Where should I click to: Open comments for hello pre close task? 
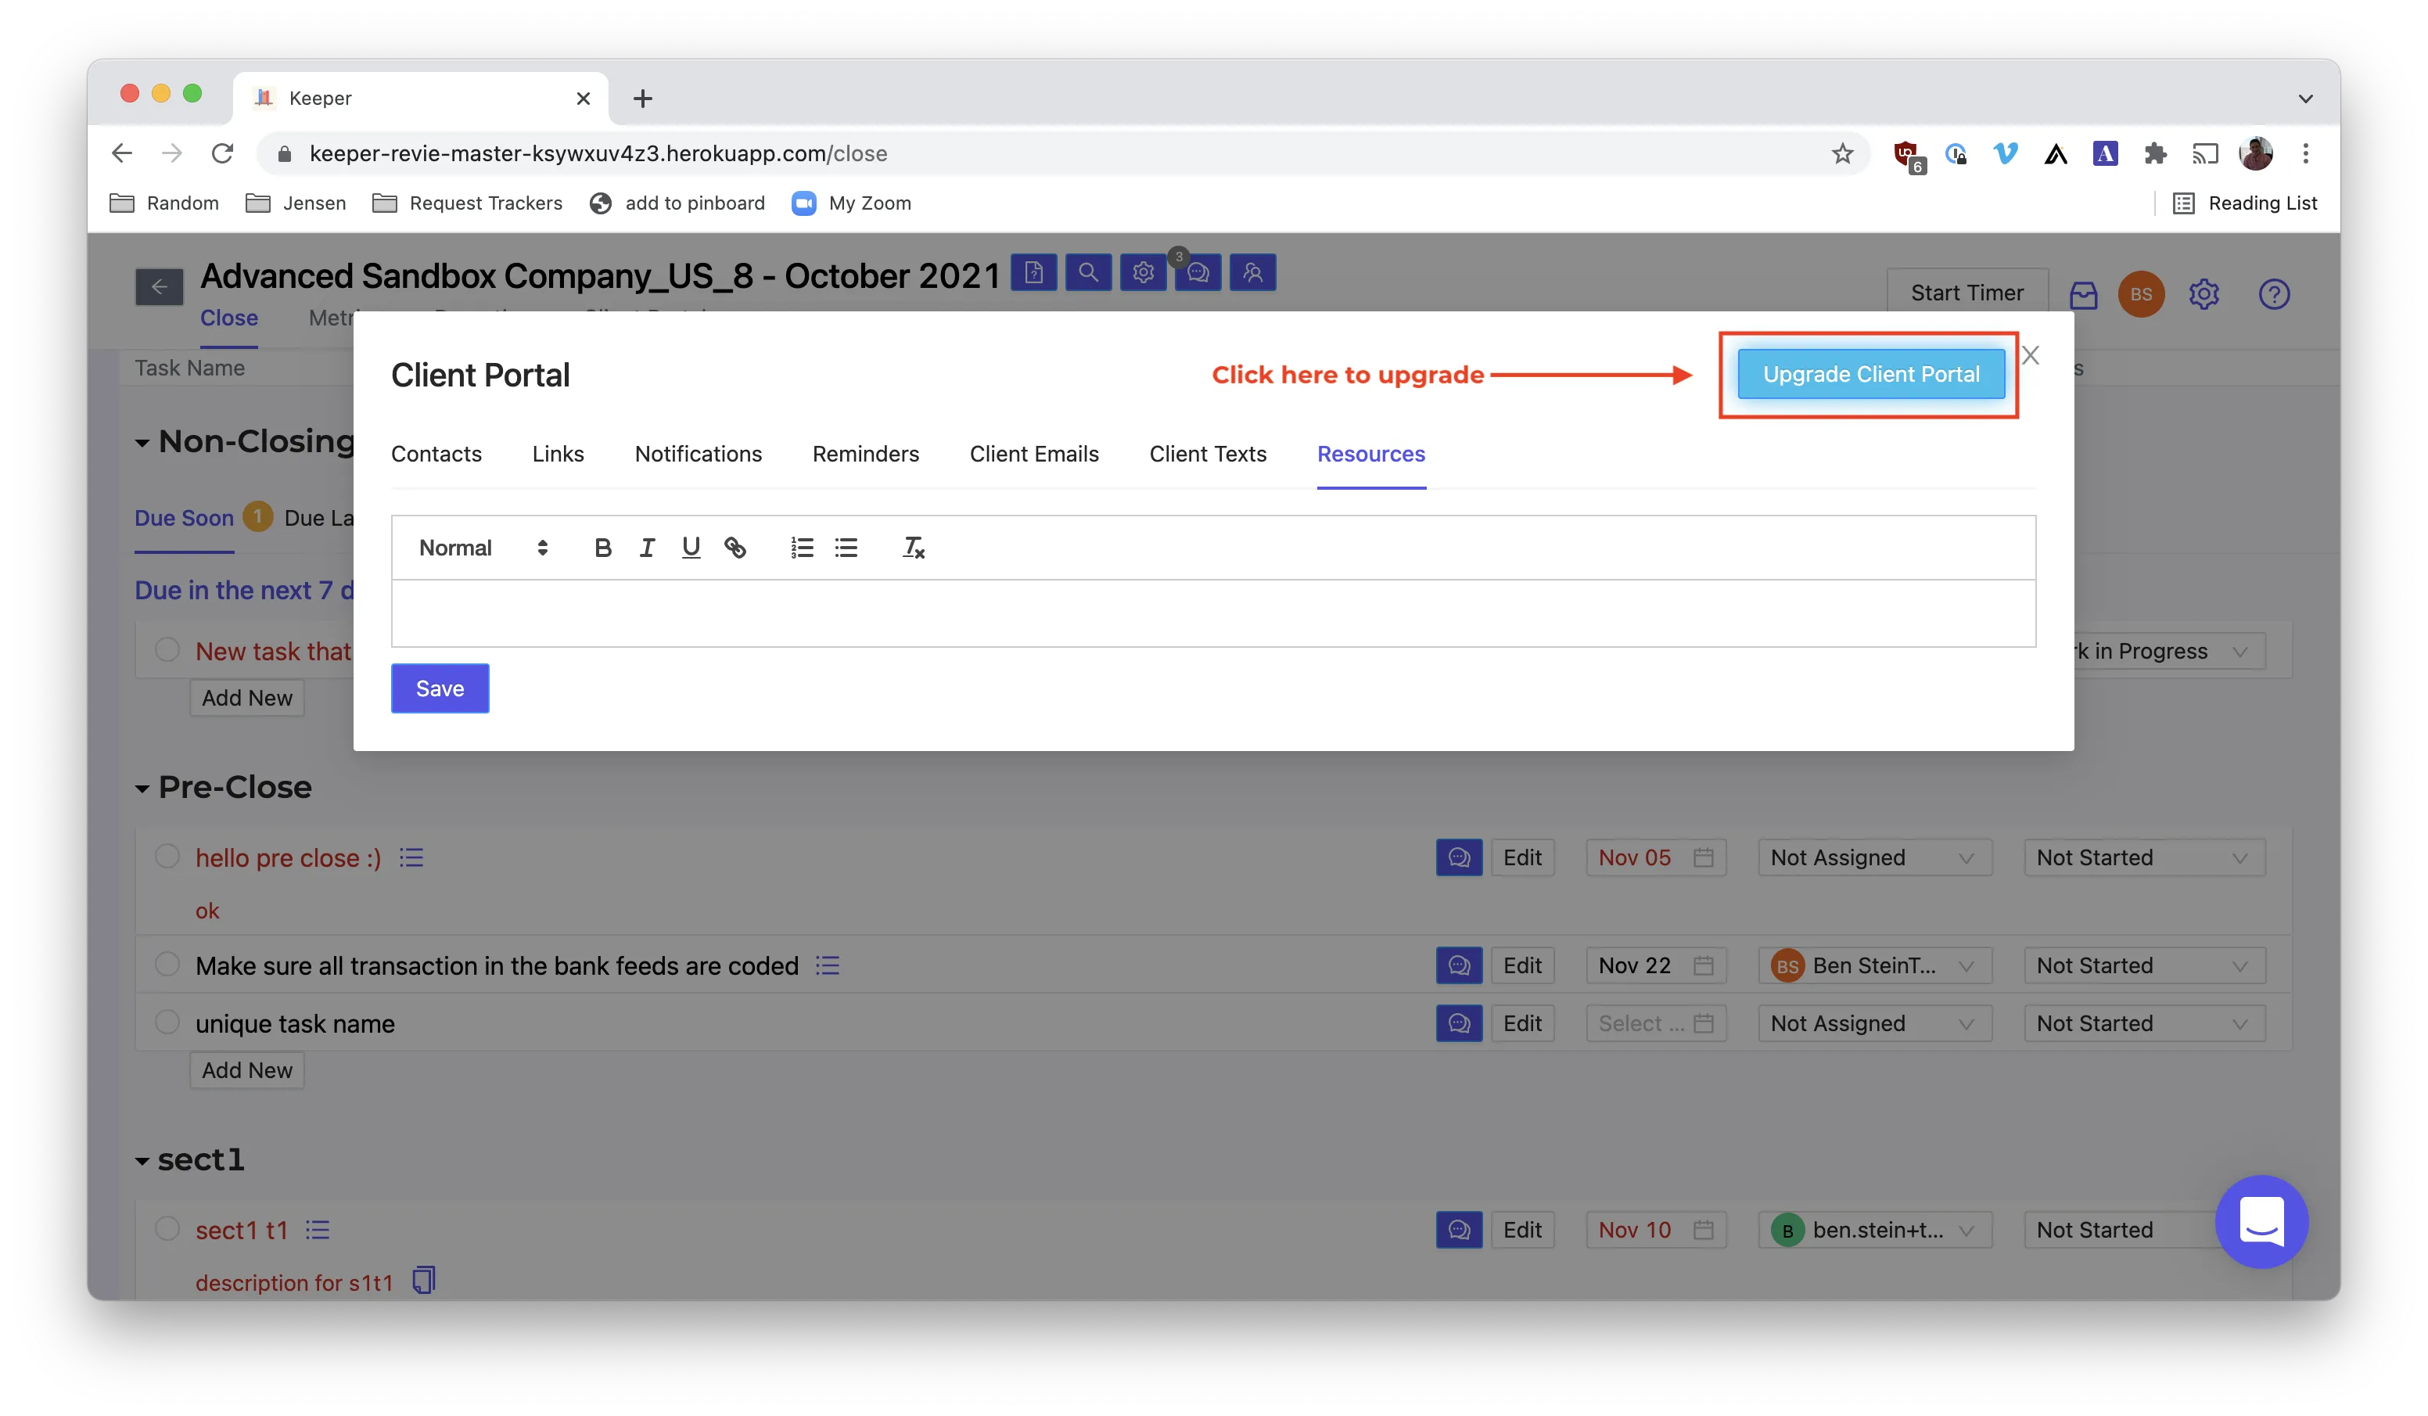tap(1459, 857)
